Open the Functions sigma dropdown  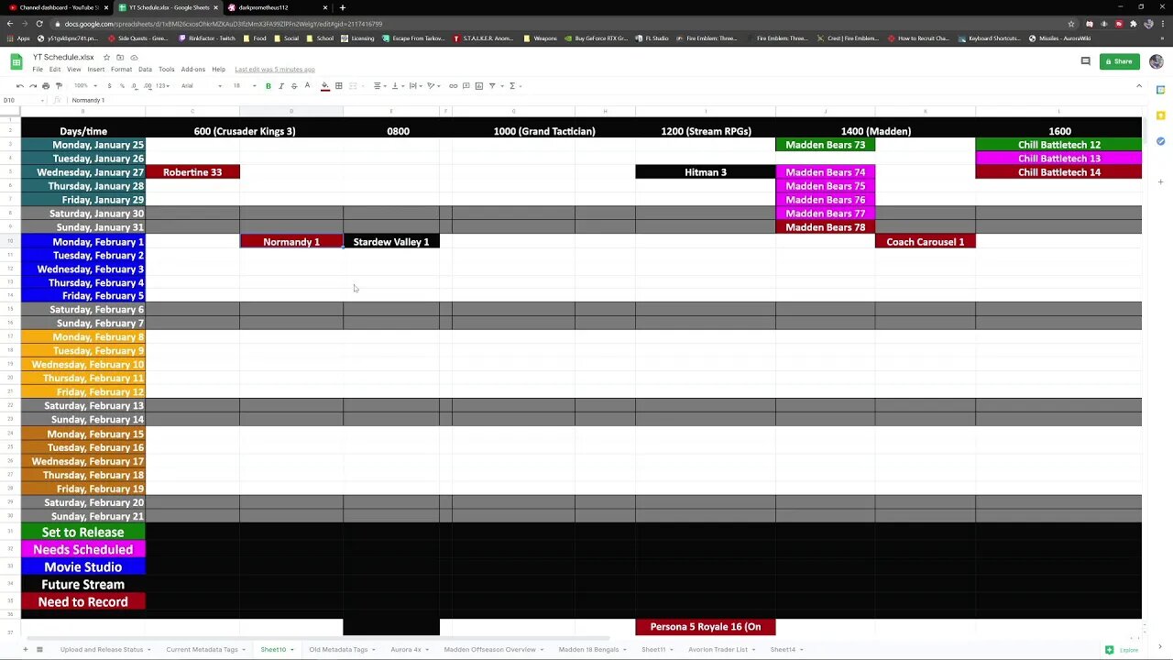pyautogui.click(x=514, y=86)
